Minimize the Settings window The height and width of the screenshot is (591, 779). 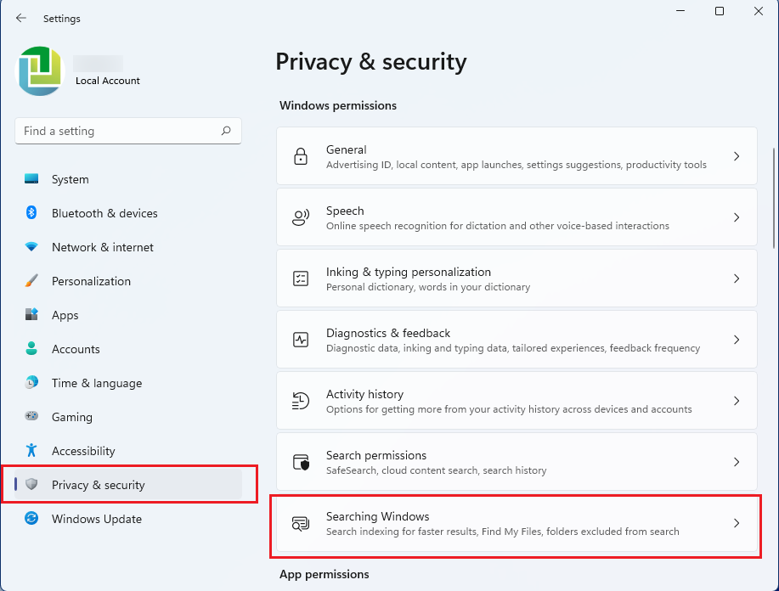click(680, 11)
